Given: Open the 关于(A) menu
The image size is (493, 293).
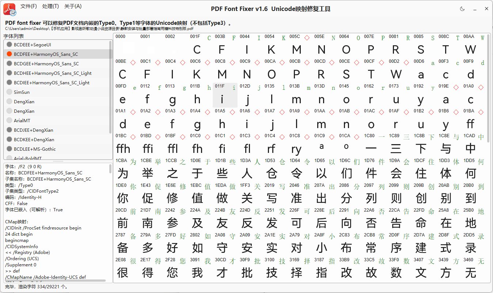Looking at the screenshot, I should pyautogui.click(x=73, y=6).
